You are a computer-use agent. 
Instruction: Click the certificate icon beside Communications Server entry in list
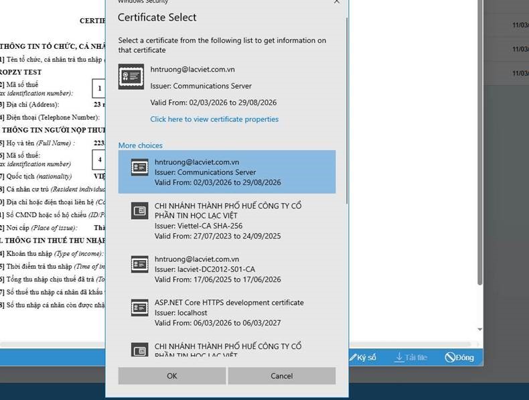pyautogui.click(x=139, y=168)
